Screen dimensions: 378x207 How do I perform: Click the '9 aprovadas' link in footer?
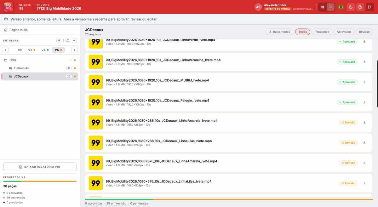point(94,204)
